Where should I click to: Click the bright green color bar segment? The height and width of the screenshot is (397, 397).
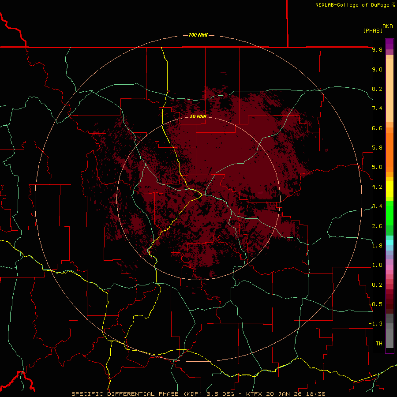[390, 213]
